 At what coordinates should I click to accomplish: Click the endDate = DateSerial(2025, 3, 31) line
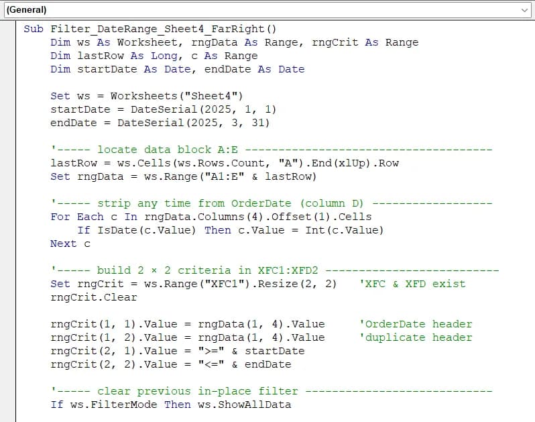pos(160,123)
